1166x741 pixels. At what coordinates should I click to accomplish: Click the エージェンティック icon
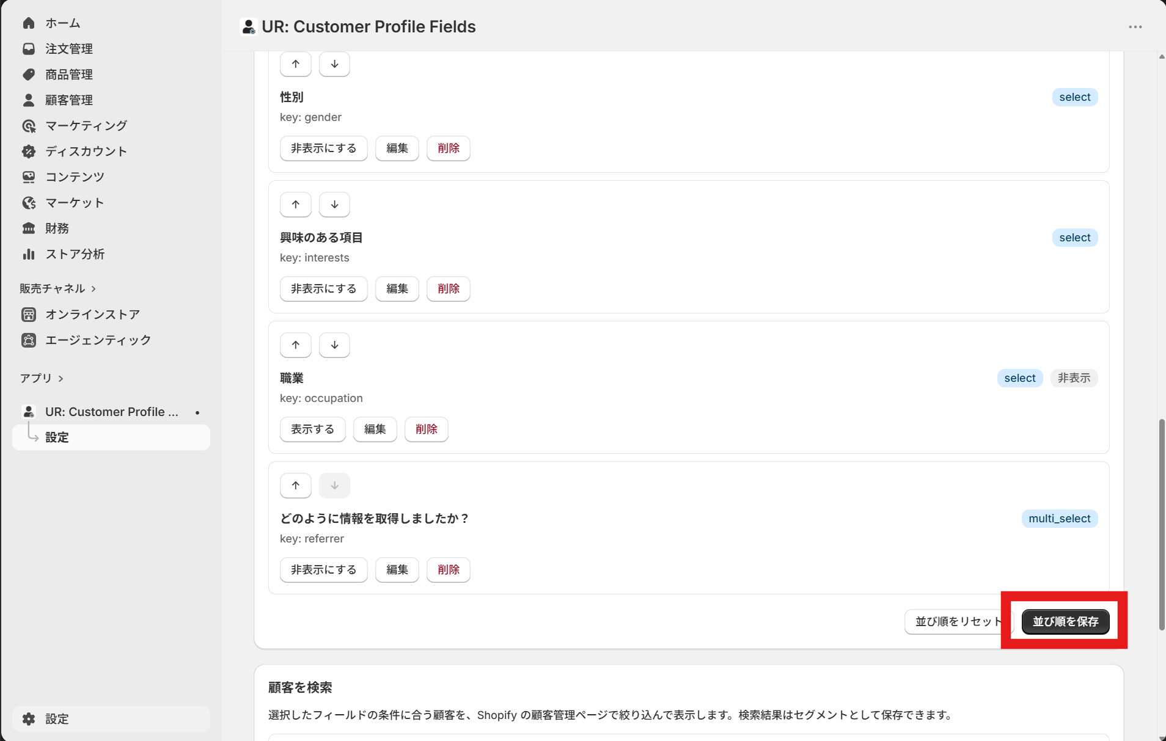click(x=29, y=340)
